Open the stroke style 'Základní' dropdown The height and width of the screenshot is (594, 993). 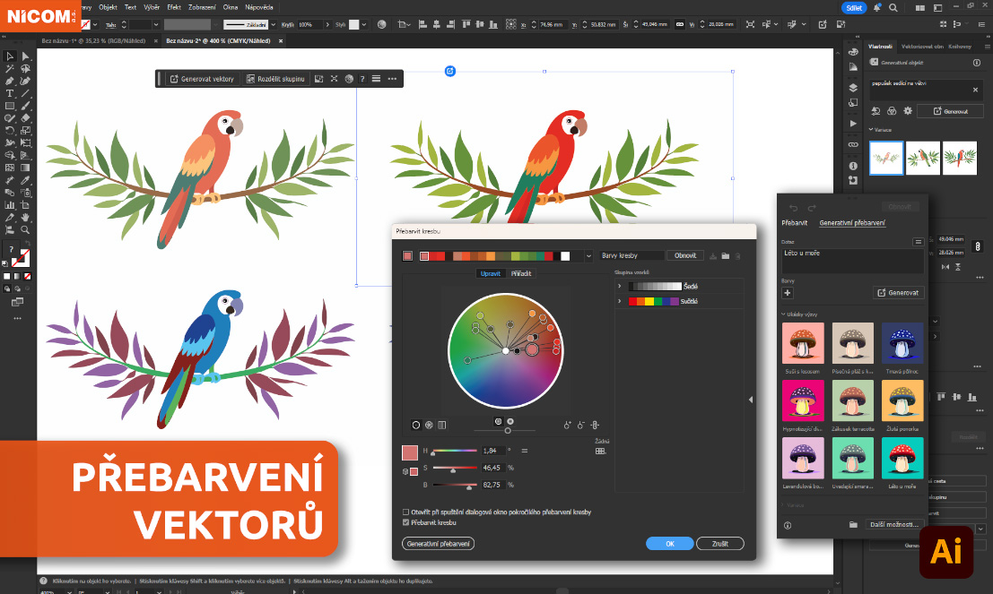(x=273, y=25)
